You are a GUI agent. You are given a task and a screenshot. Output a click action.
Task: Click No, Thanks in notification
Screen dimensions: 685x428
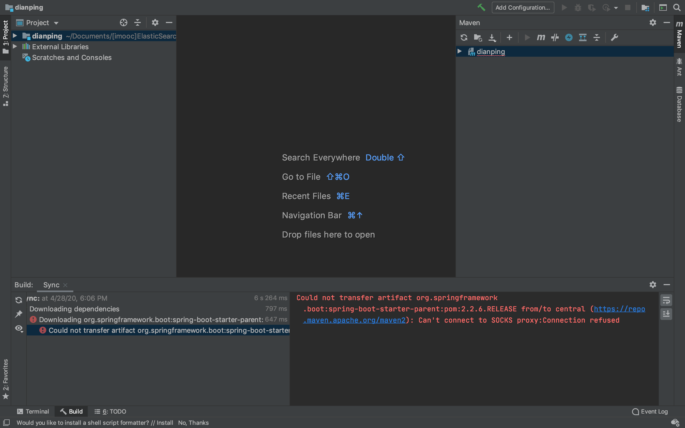[193, 423]
